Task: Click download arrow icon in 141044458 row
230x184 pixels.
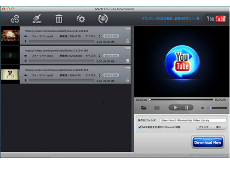Action: pos(26,41)
